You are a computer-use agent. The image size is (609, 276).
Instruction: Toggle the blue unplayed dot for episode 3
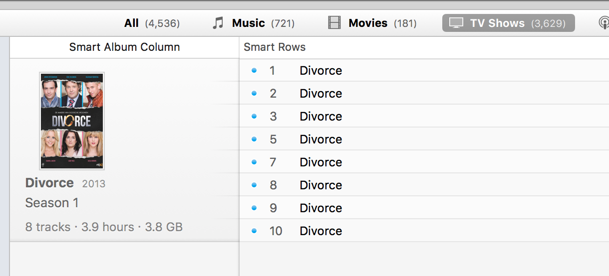point(254,117)
